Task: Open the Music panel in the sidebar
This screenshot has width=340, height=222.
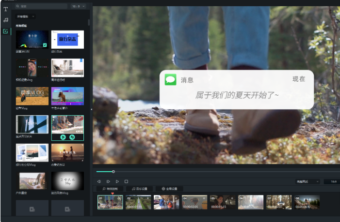Action: tap(6, 20)
